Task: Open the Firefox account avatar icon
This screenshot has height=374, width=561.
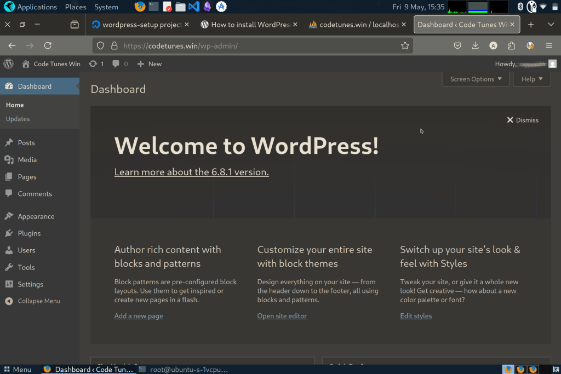Action: [x=494, y=45]
